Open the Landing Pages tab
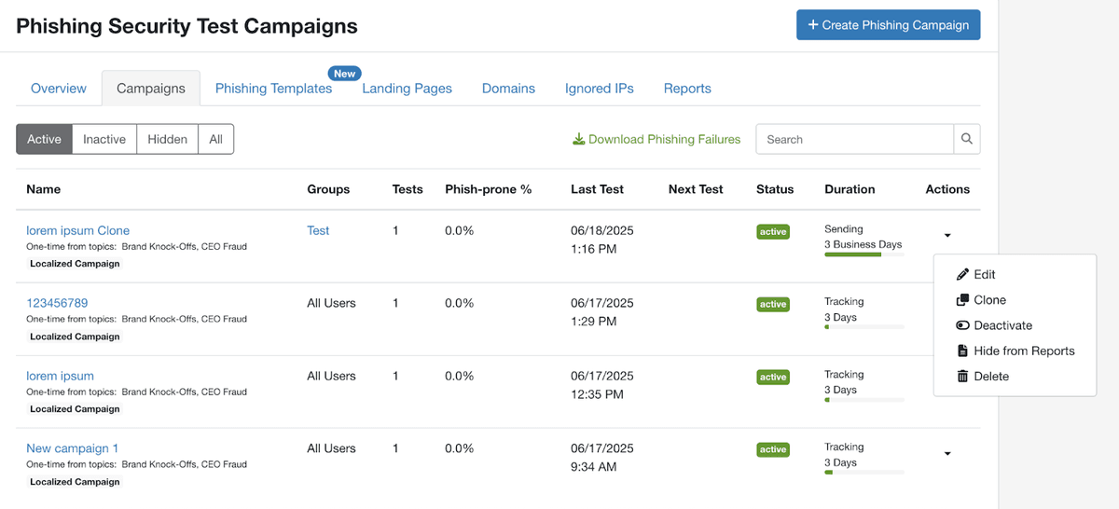 tap(407, 89)
